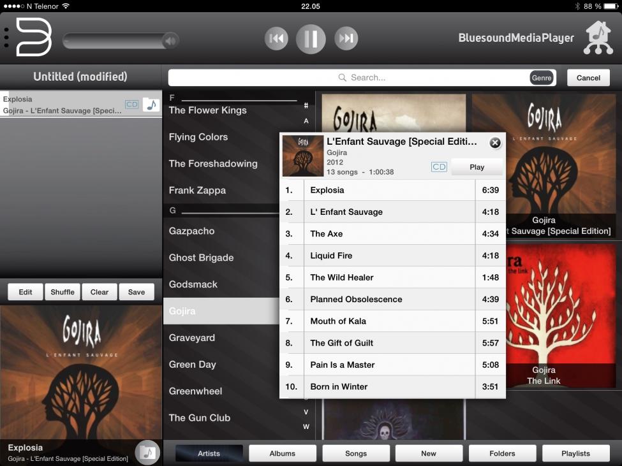Tap the three-dot drawer handle
The image size is (622, 466).
pyautogui.click(x=6, y=38)
